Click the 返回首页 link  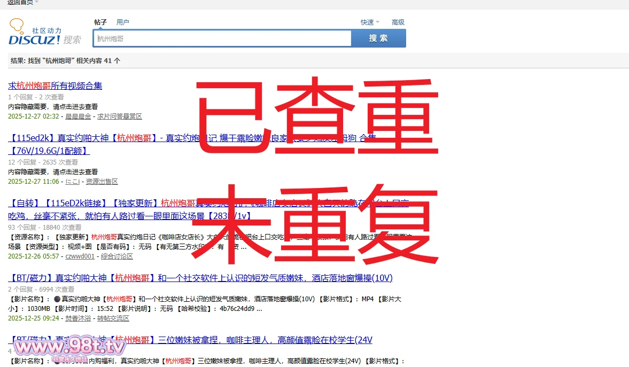tap(20, 2)
